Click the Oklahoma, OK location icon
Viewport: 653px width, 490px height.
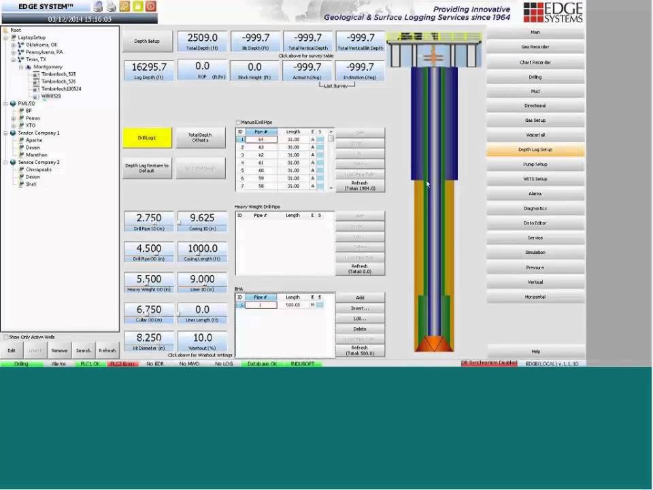(x=21, y=45)
